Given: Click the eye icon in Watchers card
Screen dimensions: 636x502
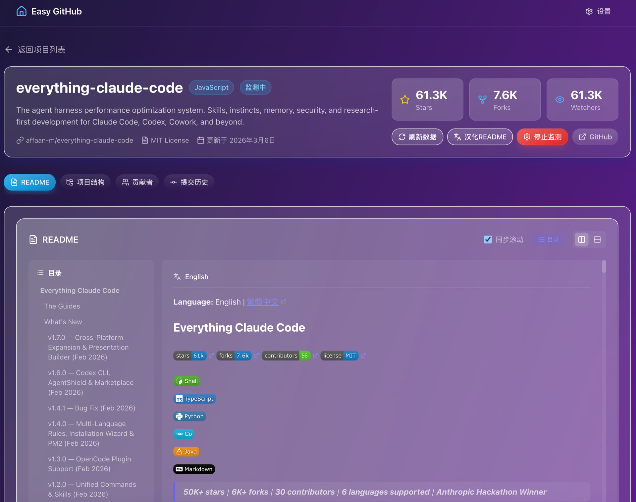Looking at the screenshot, I should point(560,99).
